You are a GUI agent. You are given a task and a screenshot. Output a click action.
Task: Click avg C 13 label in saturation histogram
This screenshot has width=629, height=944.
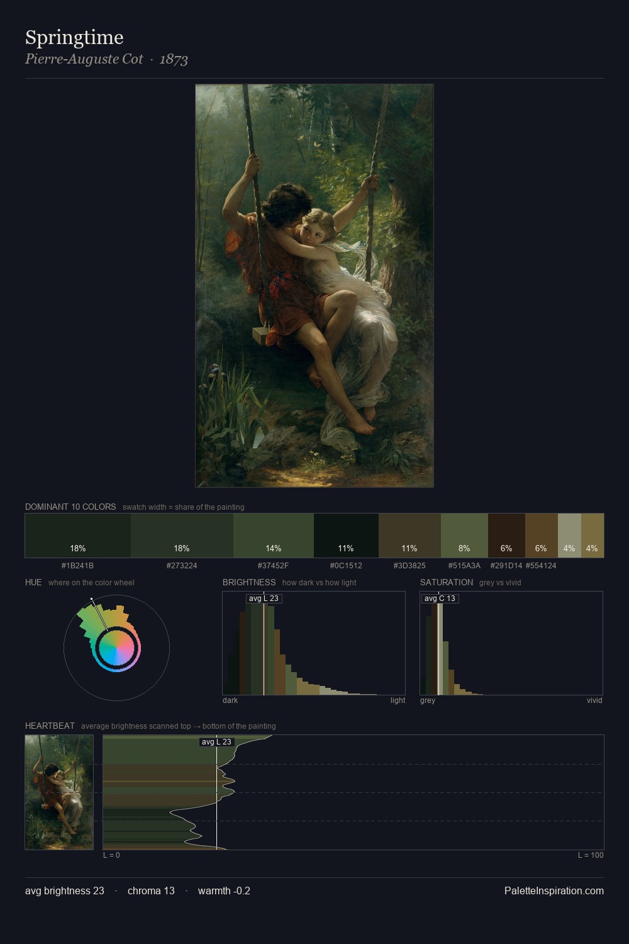click(x=440, y=598)
